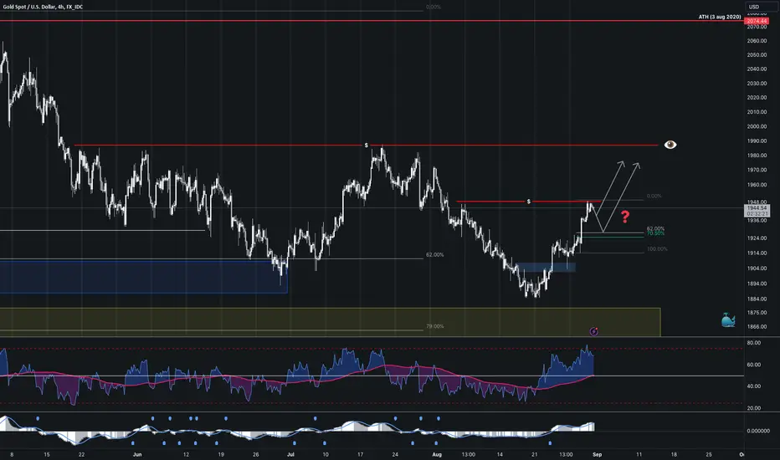
Task: Click the current price label 1944.54
Action: click(x=757, y=208)
